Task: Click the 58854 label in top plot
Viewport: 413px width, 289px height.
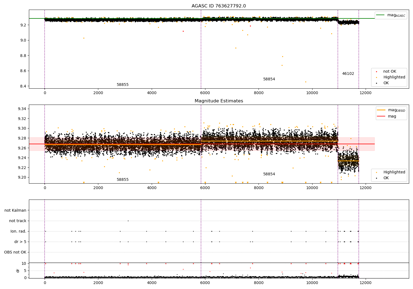Action: point(269,79)
